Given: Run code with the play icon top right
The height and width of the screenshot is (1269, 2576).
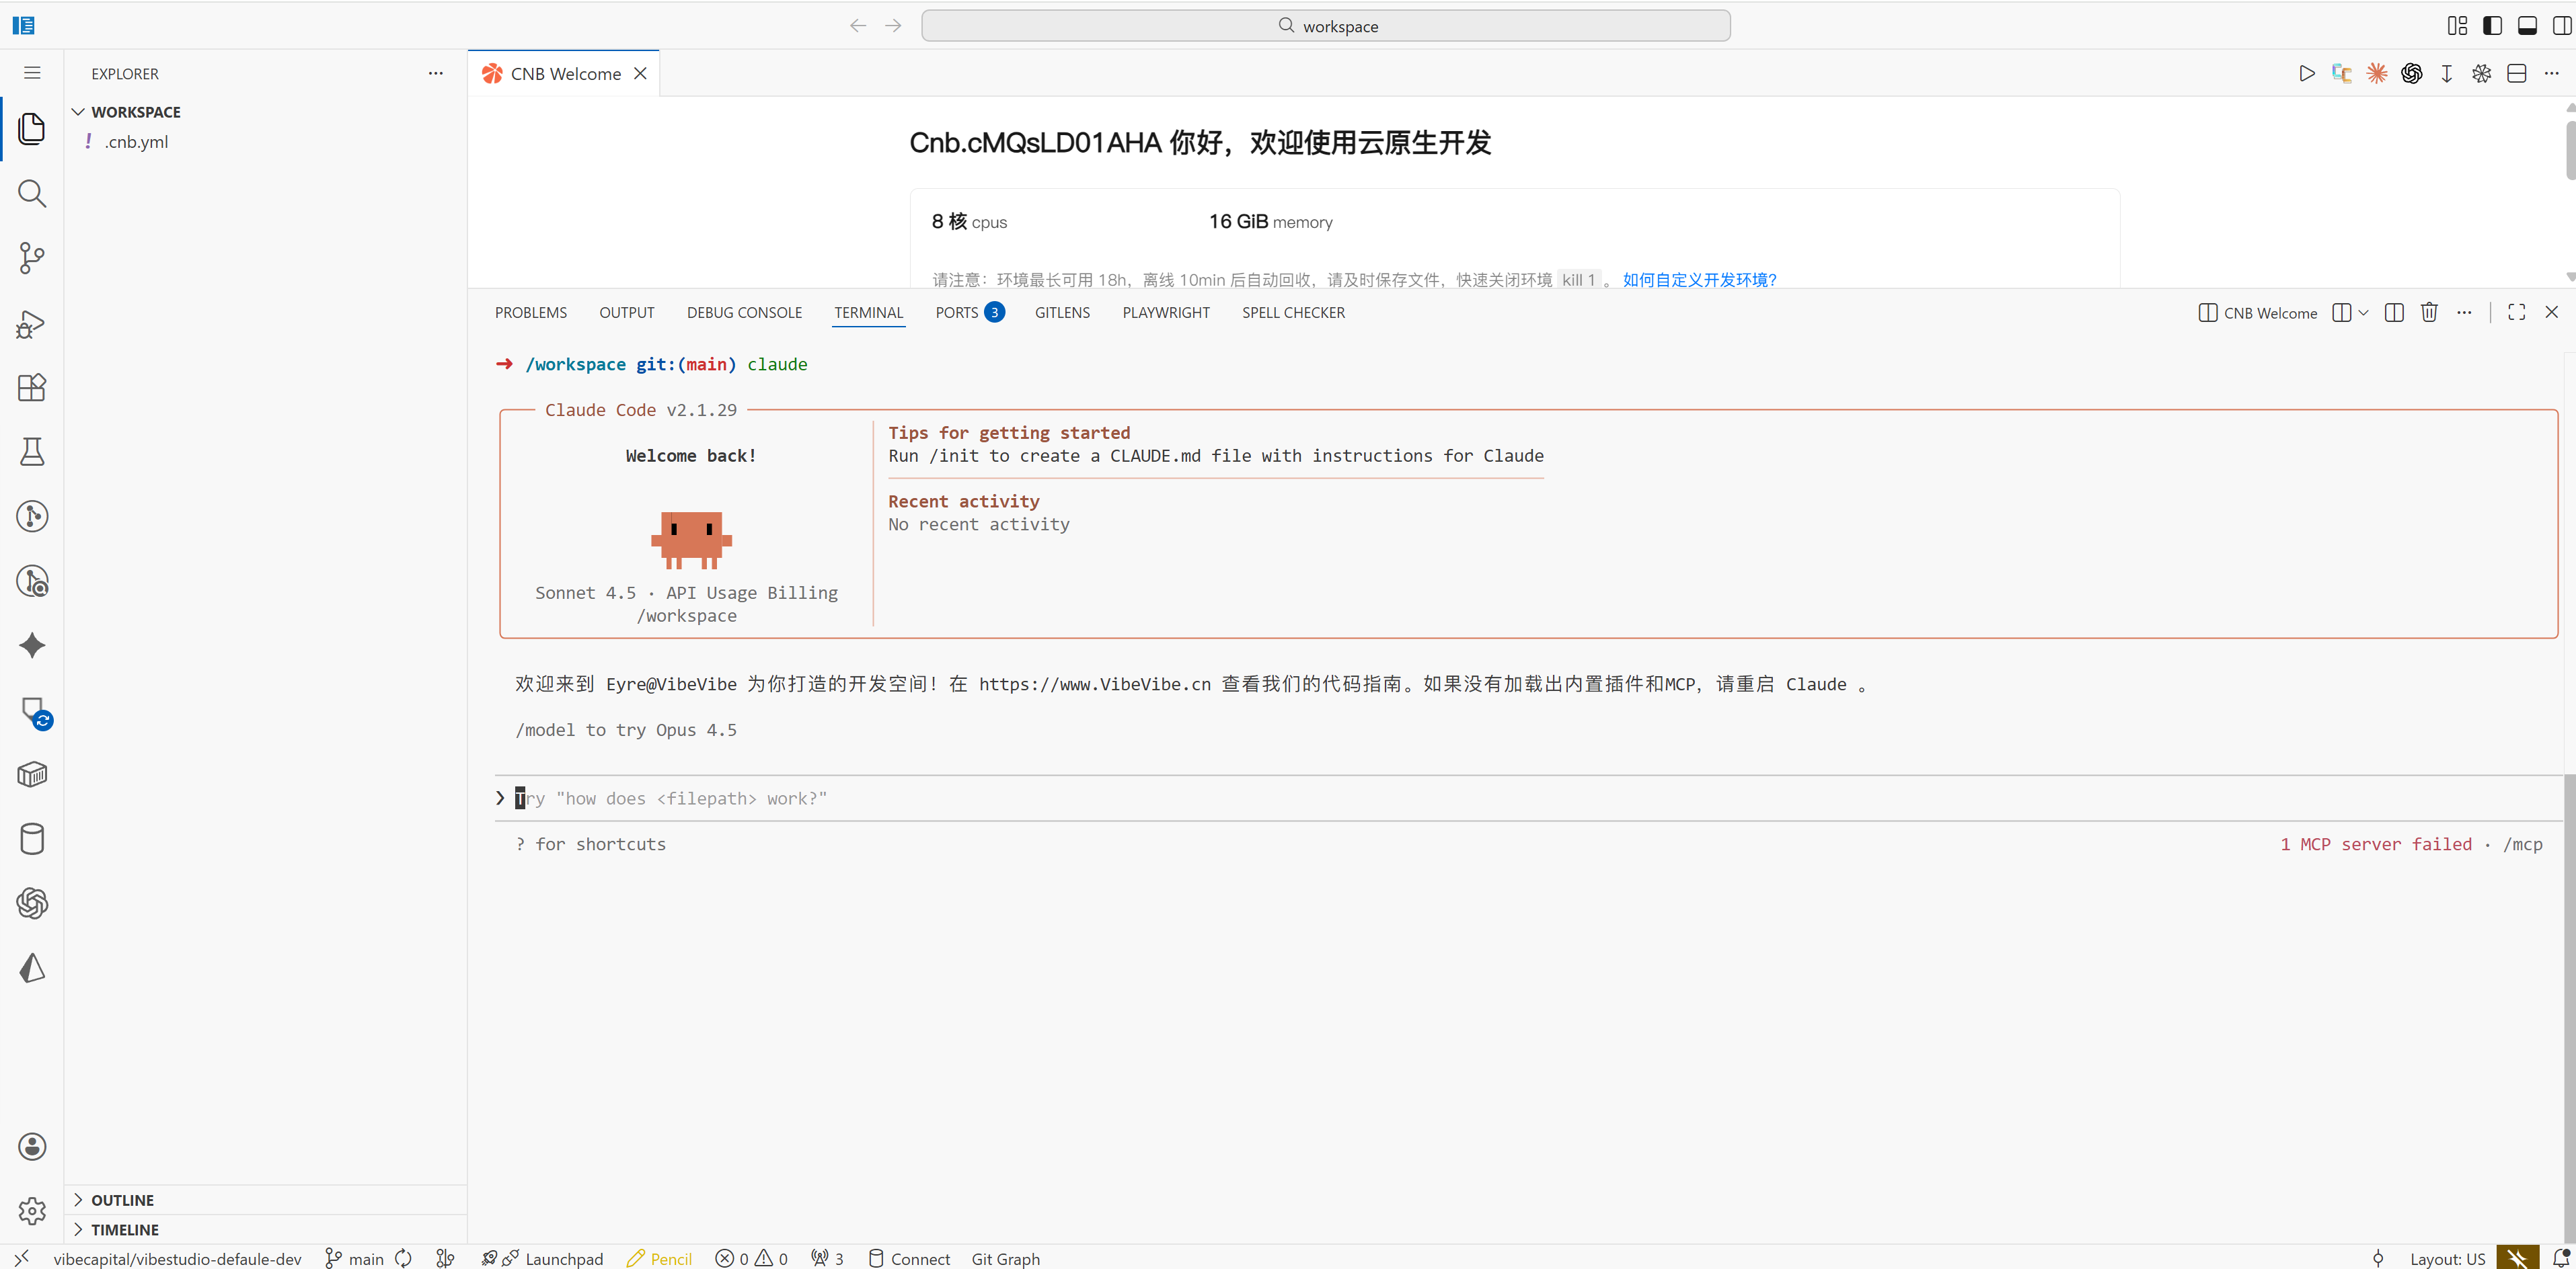Looking at the screenshot, I should click(x=2306, y=73).
